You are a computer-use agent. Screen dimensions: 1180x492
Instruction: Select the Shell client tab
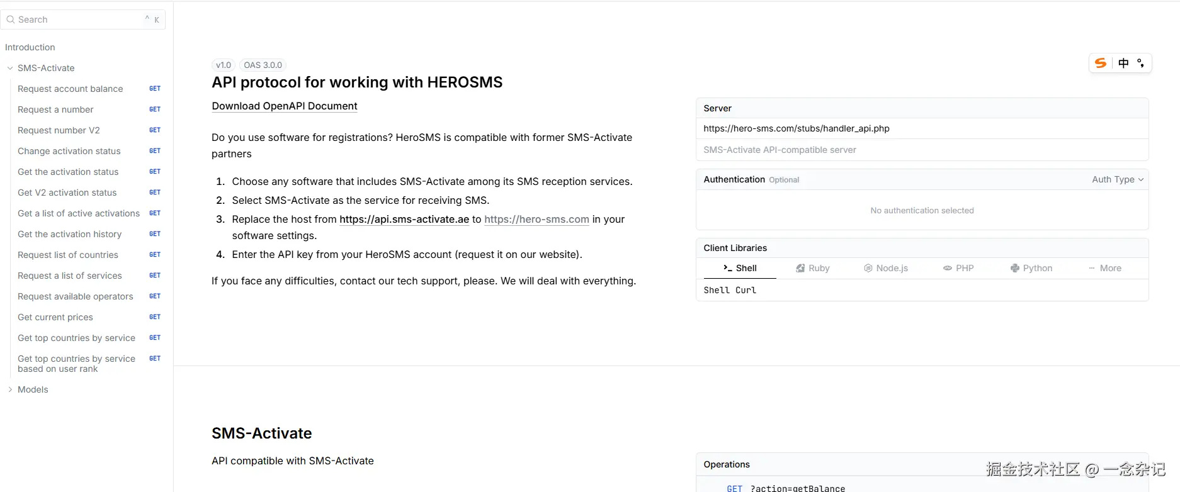740,268
